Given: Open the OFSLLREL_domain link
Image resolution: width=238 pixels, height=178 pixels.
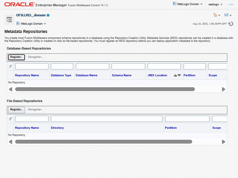Looking at the screenshot, I should pyautogui.click(x=31, y=15).
